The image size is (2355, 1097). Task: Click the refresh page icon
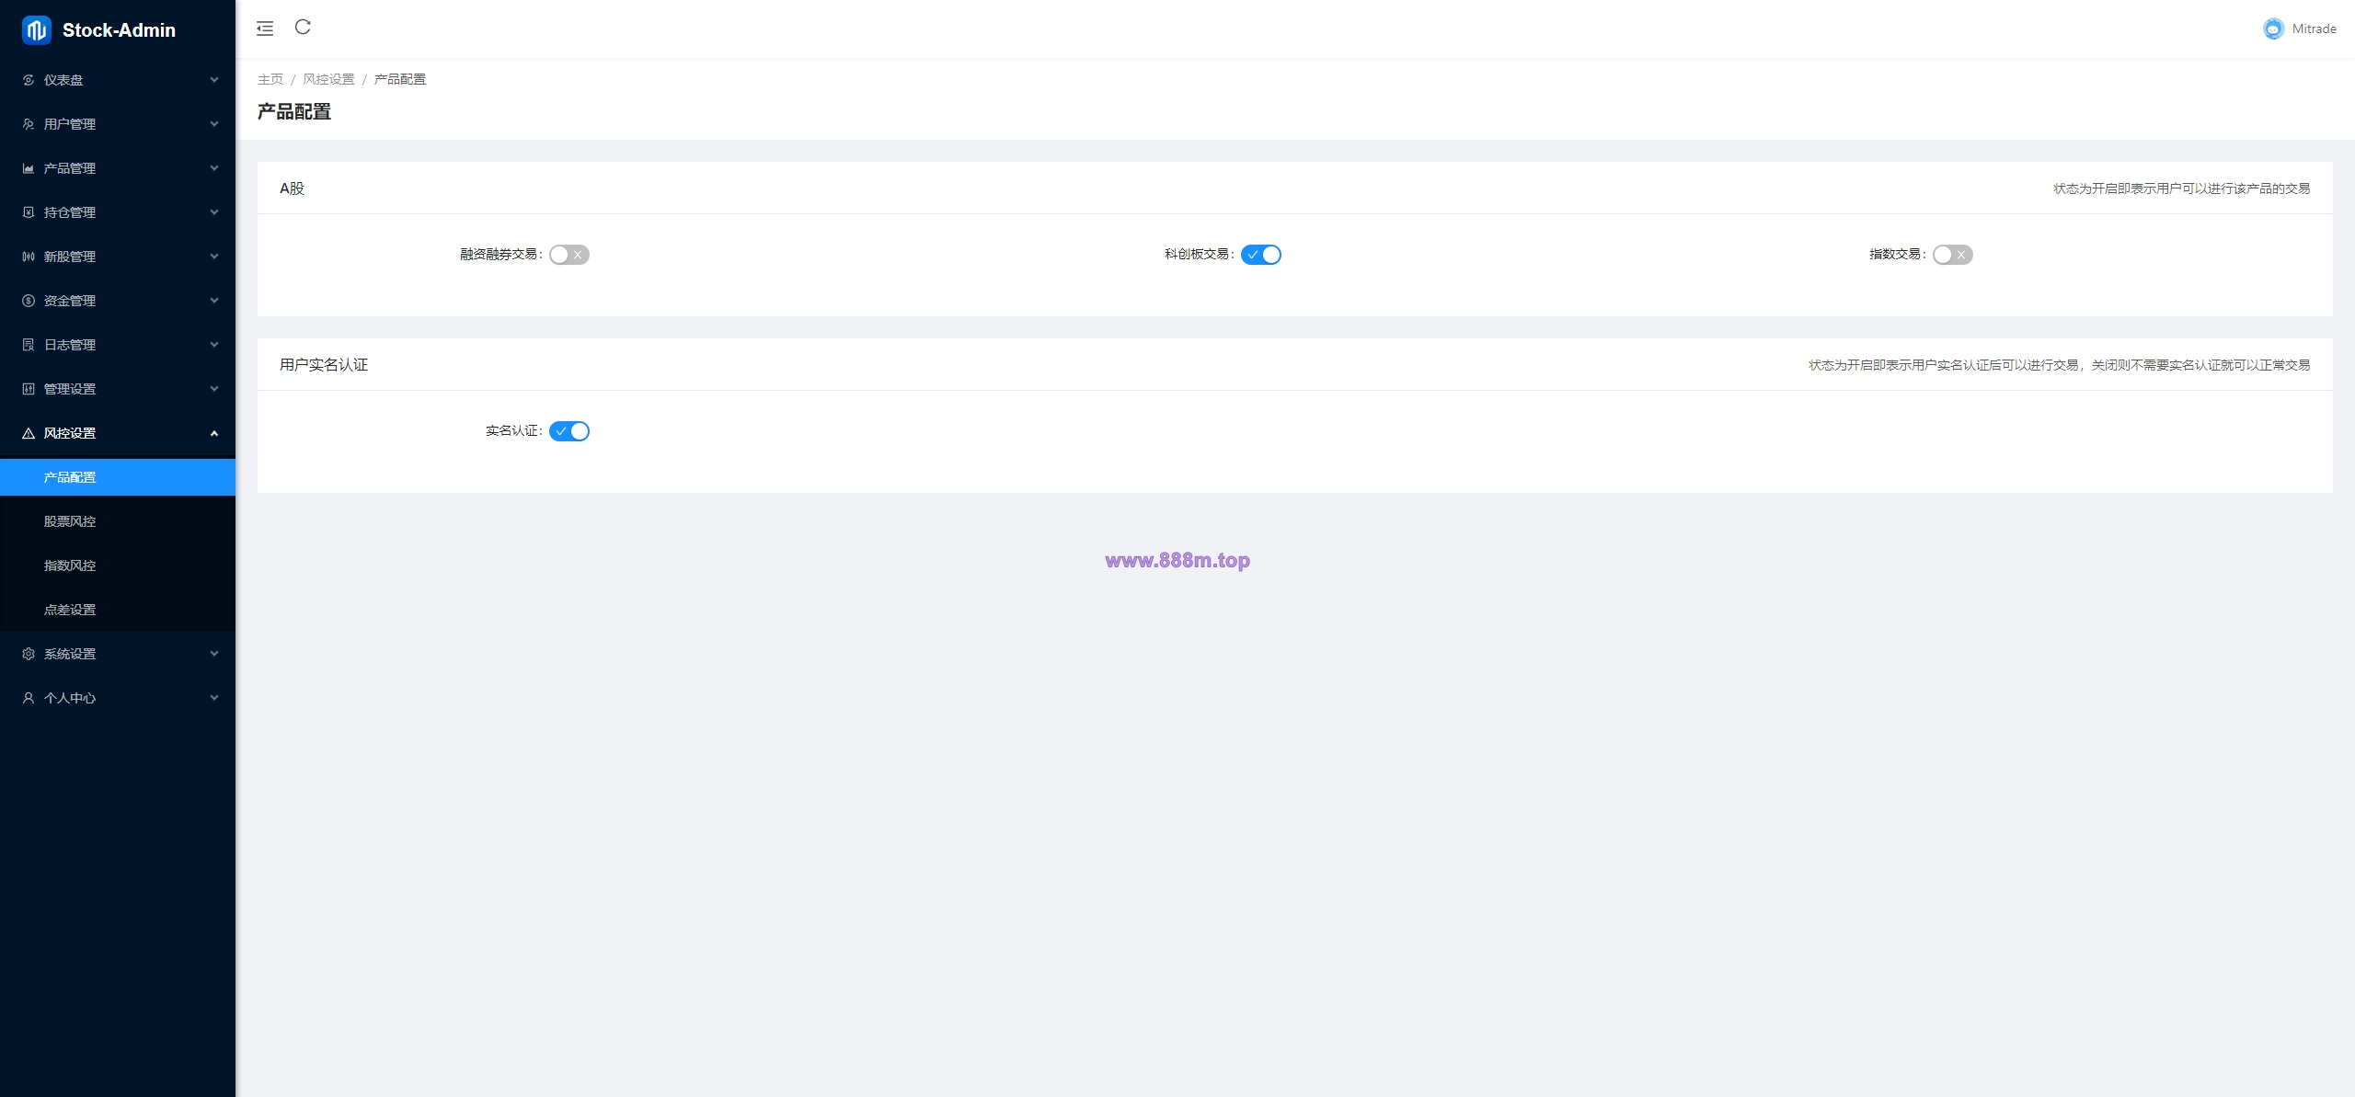click(303, 27)
